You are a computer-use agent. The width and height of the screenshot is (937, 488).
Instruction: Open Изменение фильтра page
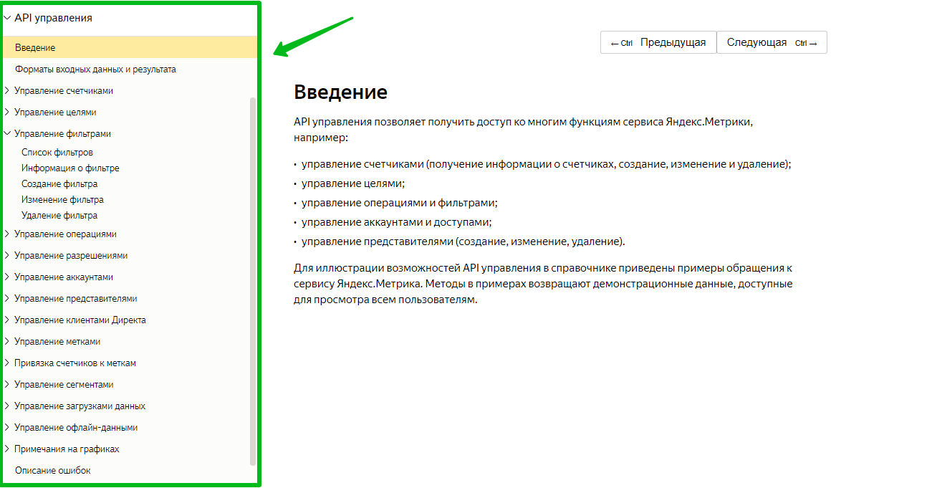pyautogui.click(x=62, y=200)
